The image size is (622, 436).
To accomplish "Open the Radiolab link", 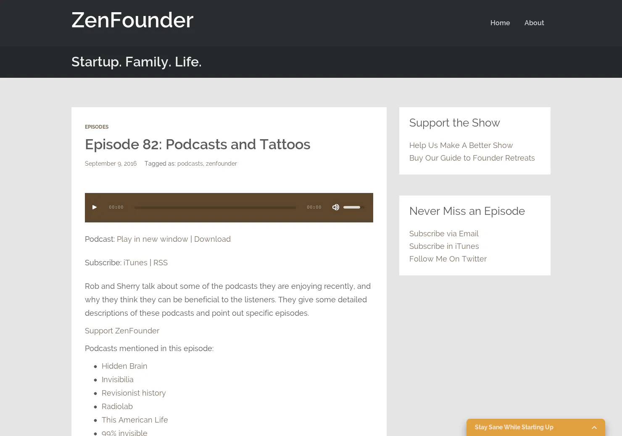I will coord(117,407).
